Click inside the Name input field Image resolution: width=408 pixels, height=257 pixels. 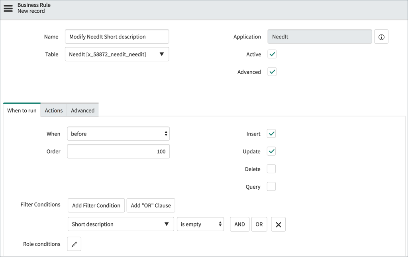[117, 37]
